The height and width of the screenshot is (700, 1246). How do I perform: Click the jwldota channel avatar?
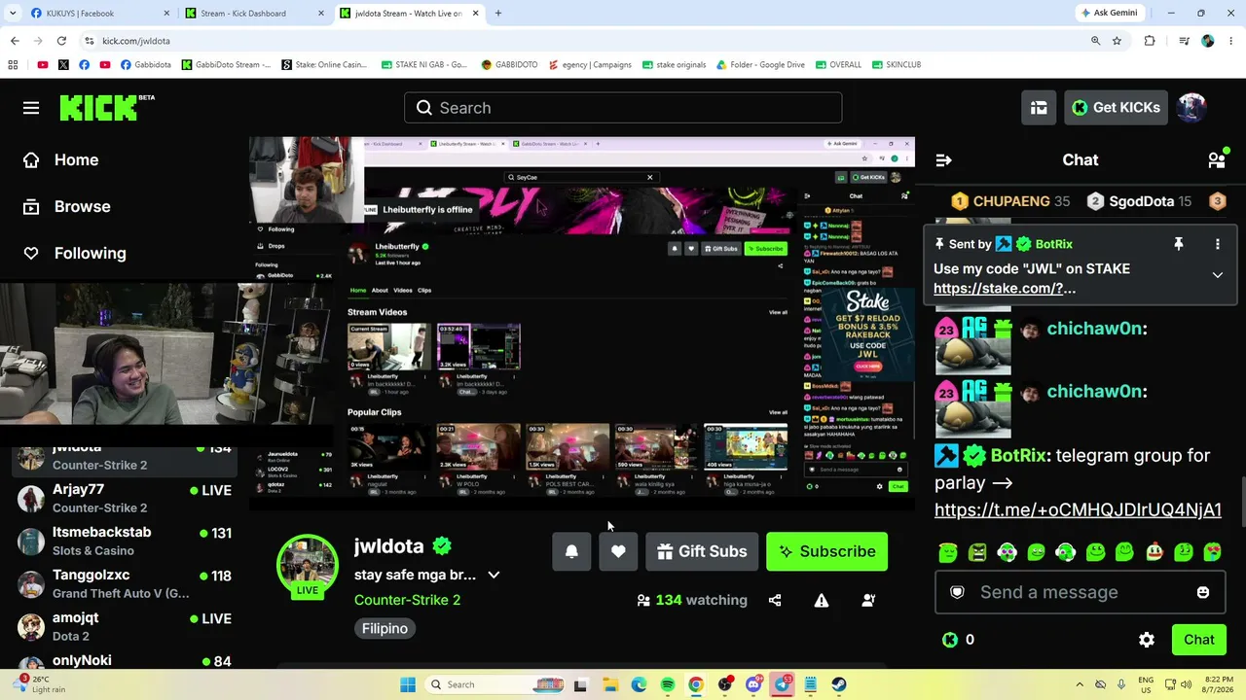pyautogui.click(x=308, y=565)
